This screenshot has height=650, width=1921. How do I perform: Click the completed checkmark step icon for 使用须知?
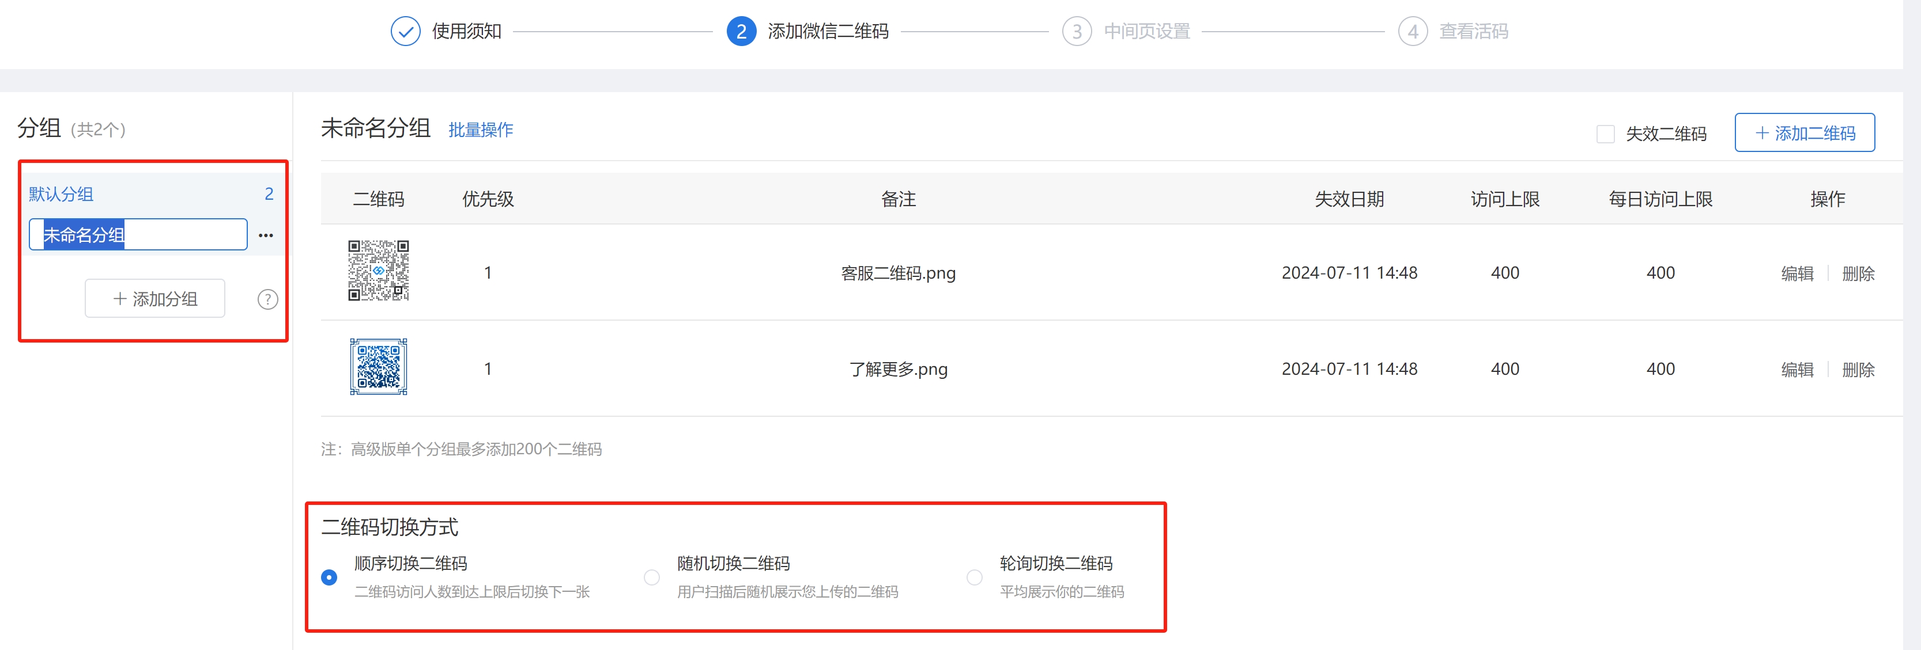[406, 31]
